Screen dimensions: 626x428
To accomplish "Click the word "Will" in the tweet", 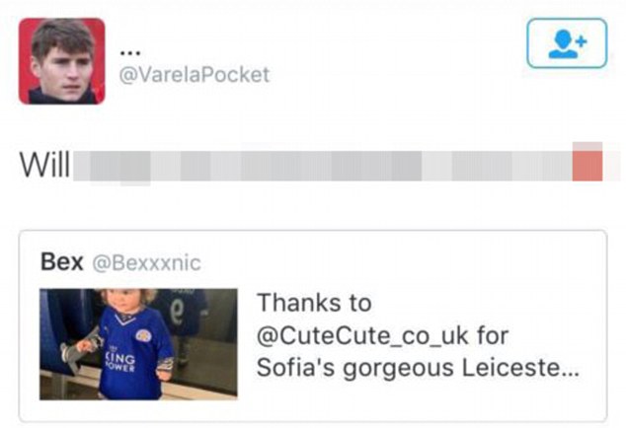I will pyautogui.click(x=43, y=165).
